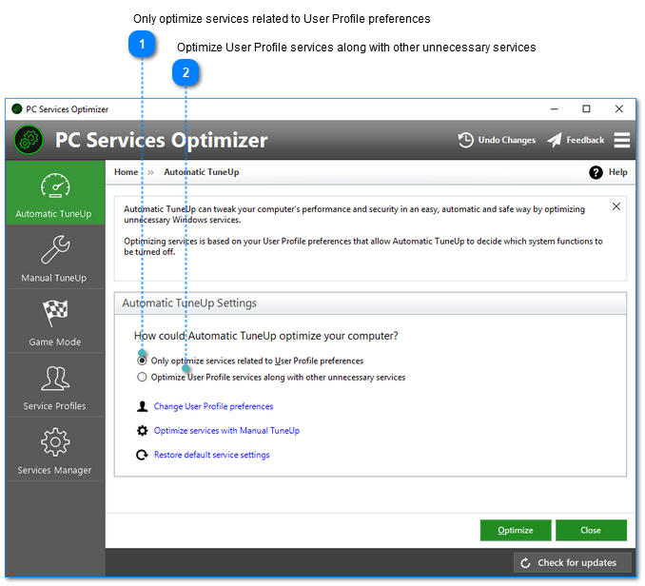Open Help with the question mark icon

tap(596, 172)
